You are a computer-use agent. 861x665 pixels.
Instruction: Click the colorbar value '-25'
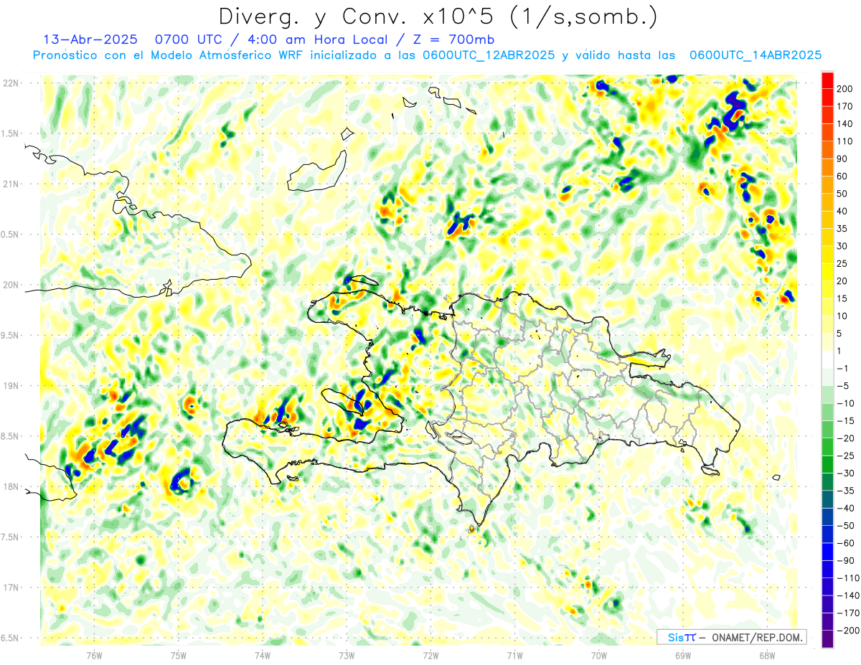[845, 456]
